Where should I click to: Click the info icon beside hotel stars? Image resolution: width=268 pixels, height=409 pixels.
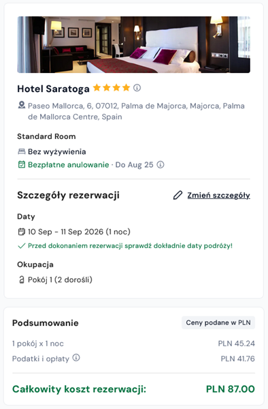[x=137, y=88]
